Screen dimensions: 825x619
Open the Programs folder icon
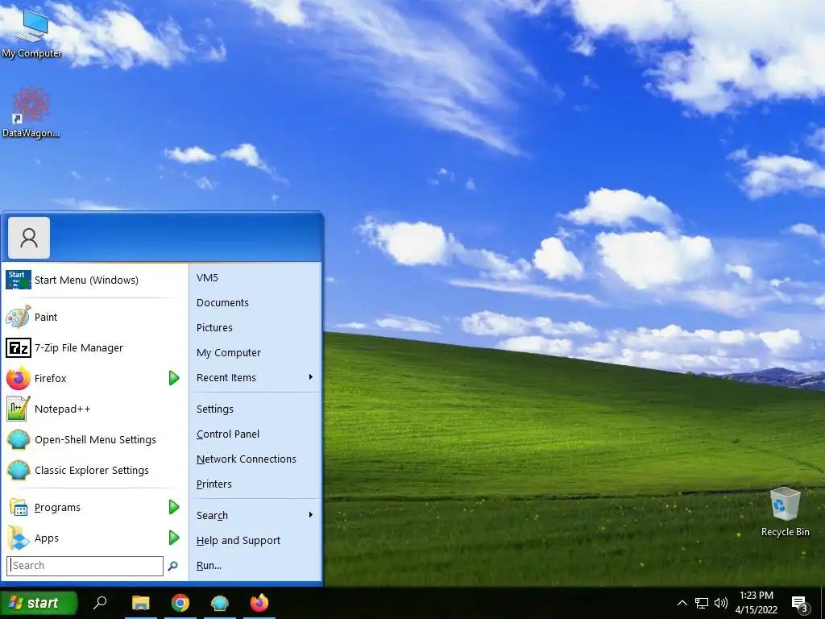click(x=19, y=508)
